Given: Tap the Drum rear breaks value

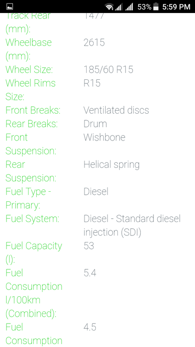Looking at the screenshot, I should coord(95,124).
